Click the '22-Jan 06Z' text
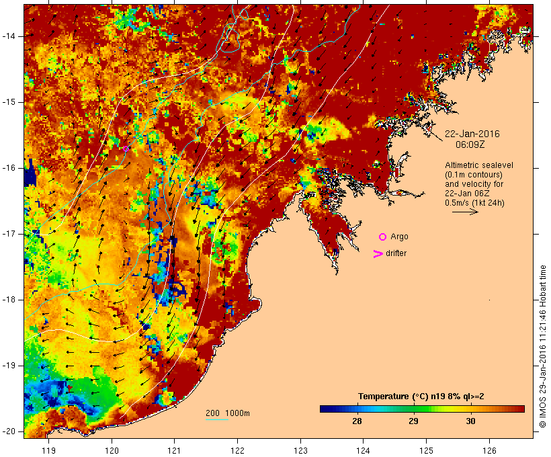This screenshot has width=551, height=457. click(467, 194)
